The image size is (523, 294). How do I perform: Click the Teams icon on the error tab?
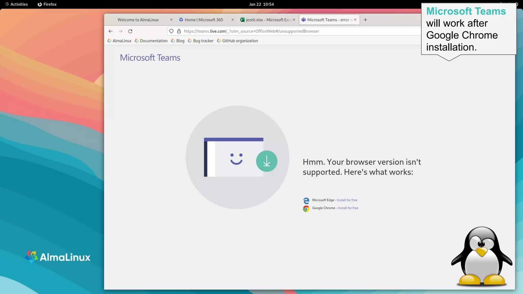[x=304, y=20]
